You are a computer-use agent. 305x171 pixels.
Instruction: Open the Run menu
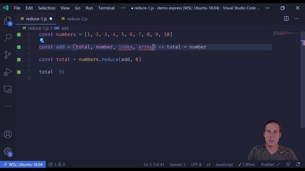(89, 8)
